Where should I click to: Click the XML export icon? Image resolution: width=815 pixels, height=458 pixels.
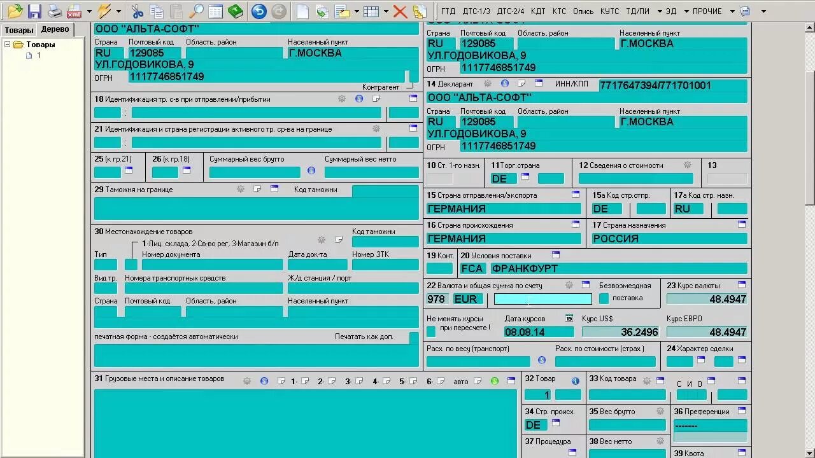coord(74,11)
